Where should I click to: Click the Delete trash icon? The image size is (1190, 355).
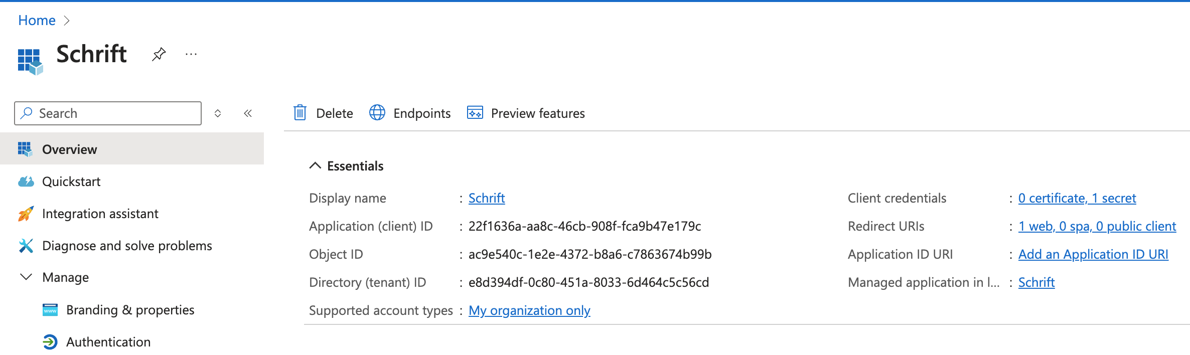[x=300, y=113]
